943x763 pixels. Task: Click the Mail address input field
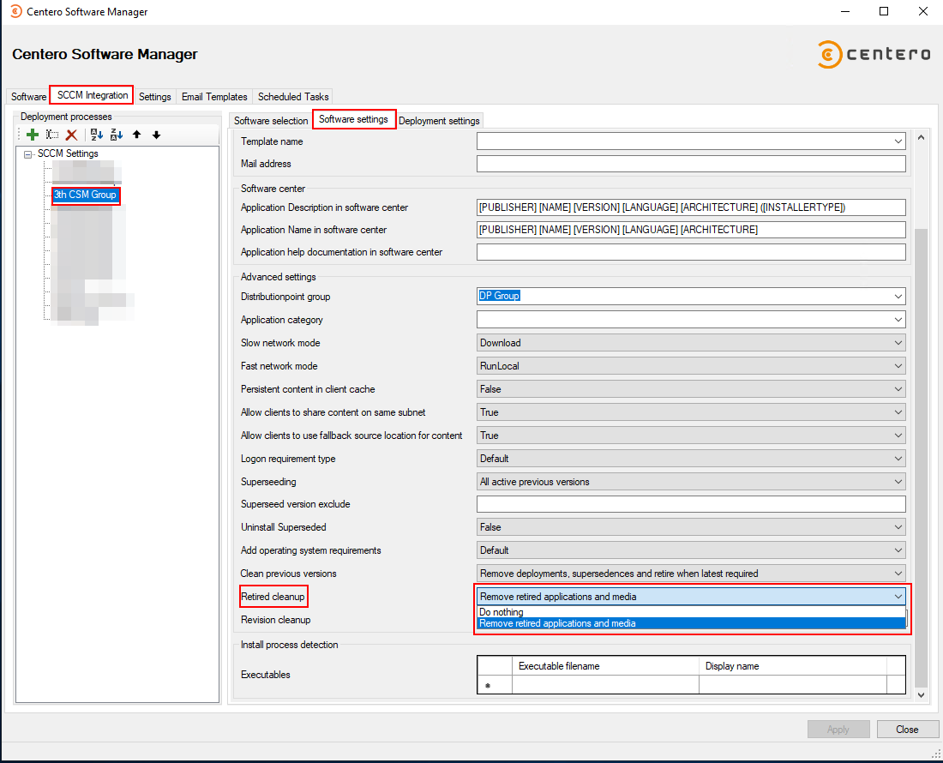(x=691, y=164)
